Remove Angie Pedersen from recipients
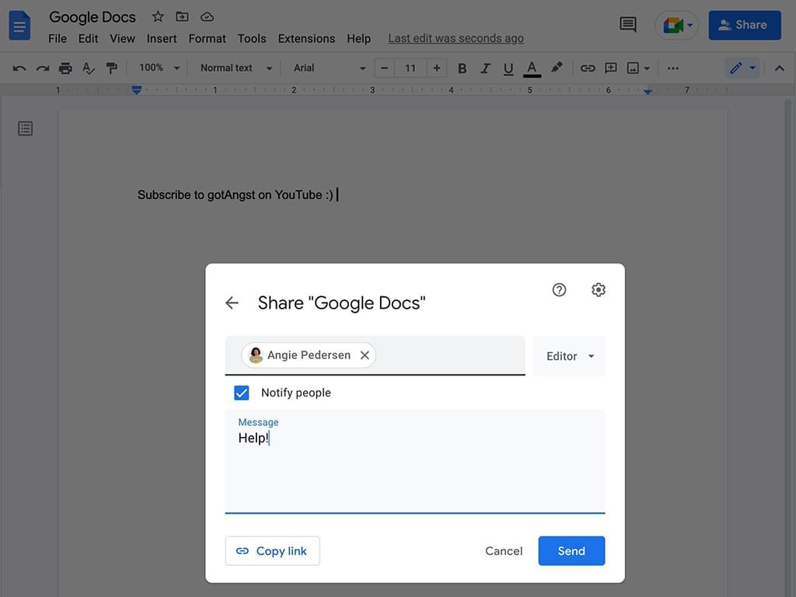 coord(365,355)
